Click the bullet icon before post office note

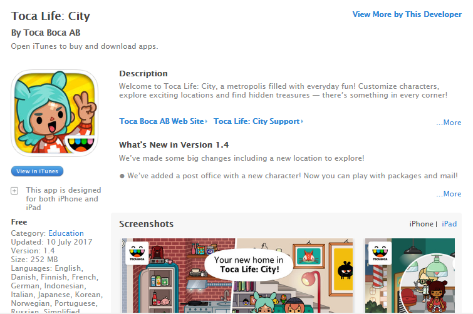pyautogui.click(x=122, y=176)
